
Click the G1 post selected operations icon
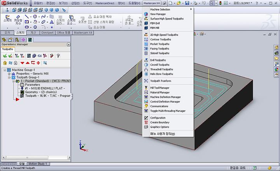[x=39, y=56]
